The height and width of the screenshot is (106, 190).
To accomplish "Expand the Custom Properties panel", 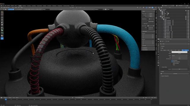I will pos(165,76).
